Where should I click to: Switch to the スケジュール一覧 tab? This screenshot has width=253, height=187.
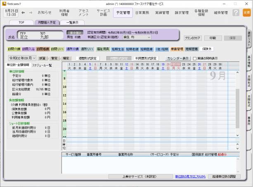click(42, 65)
